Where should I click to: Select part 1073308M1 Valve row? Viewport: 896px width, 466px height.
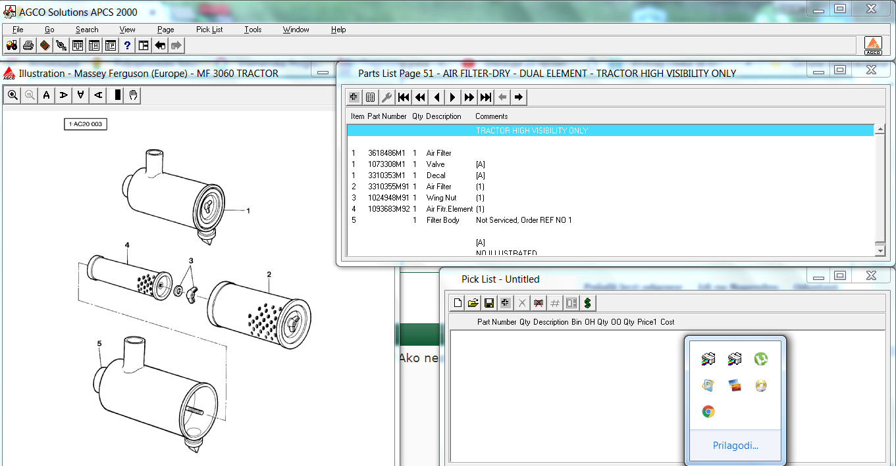coord(611,164)
